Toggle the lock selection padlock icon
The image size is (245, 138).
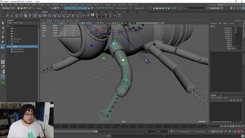pyautogui.click(x=89, y=8)
